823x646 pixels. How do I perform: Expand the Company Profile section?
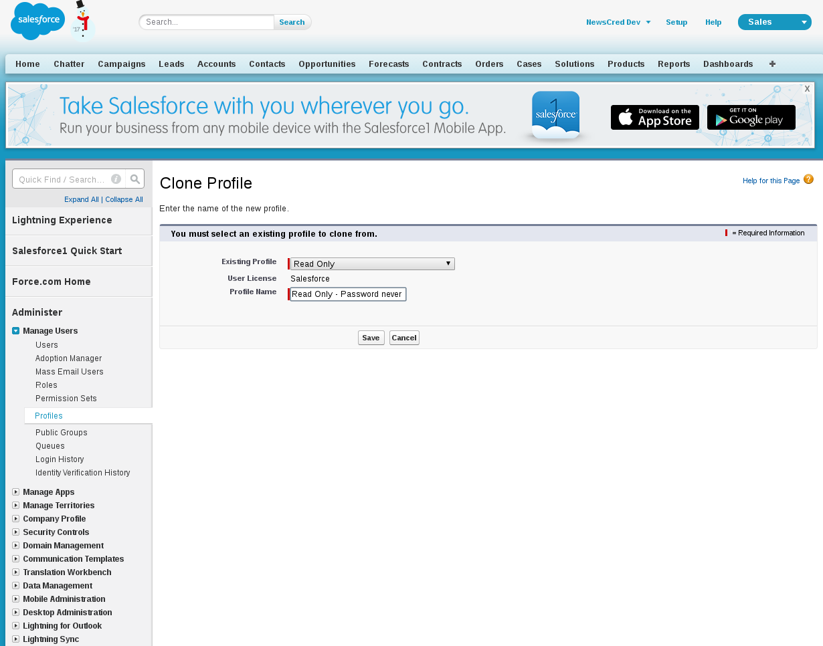click(15, 519)
